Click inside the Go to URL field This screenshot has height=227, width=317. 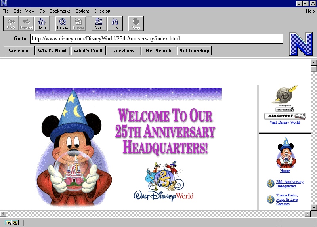(x=157, y=39)
